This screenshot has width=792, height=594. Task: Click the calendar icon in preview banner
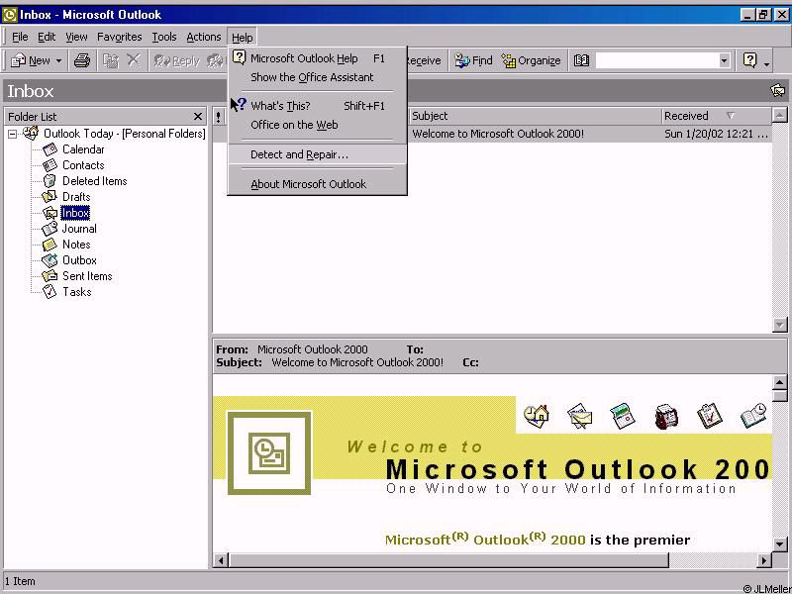[x=623, y=416]
